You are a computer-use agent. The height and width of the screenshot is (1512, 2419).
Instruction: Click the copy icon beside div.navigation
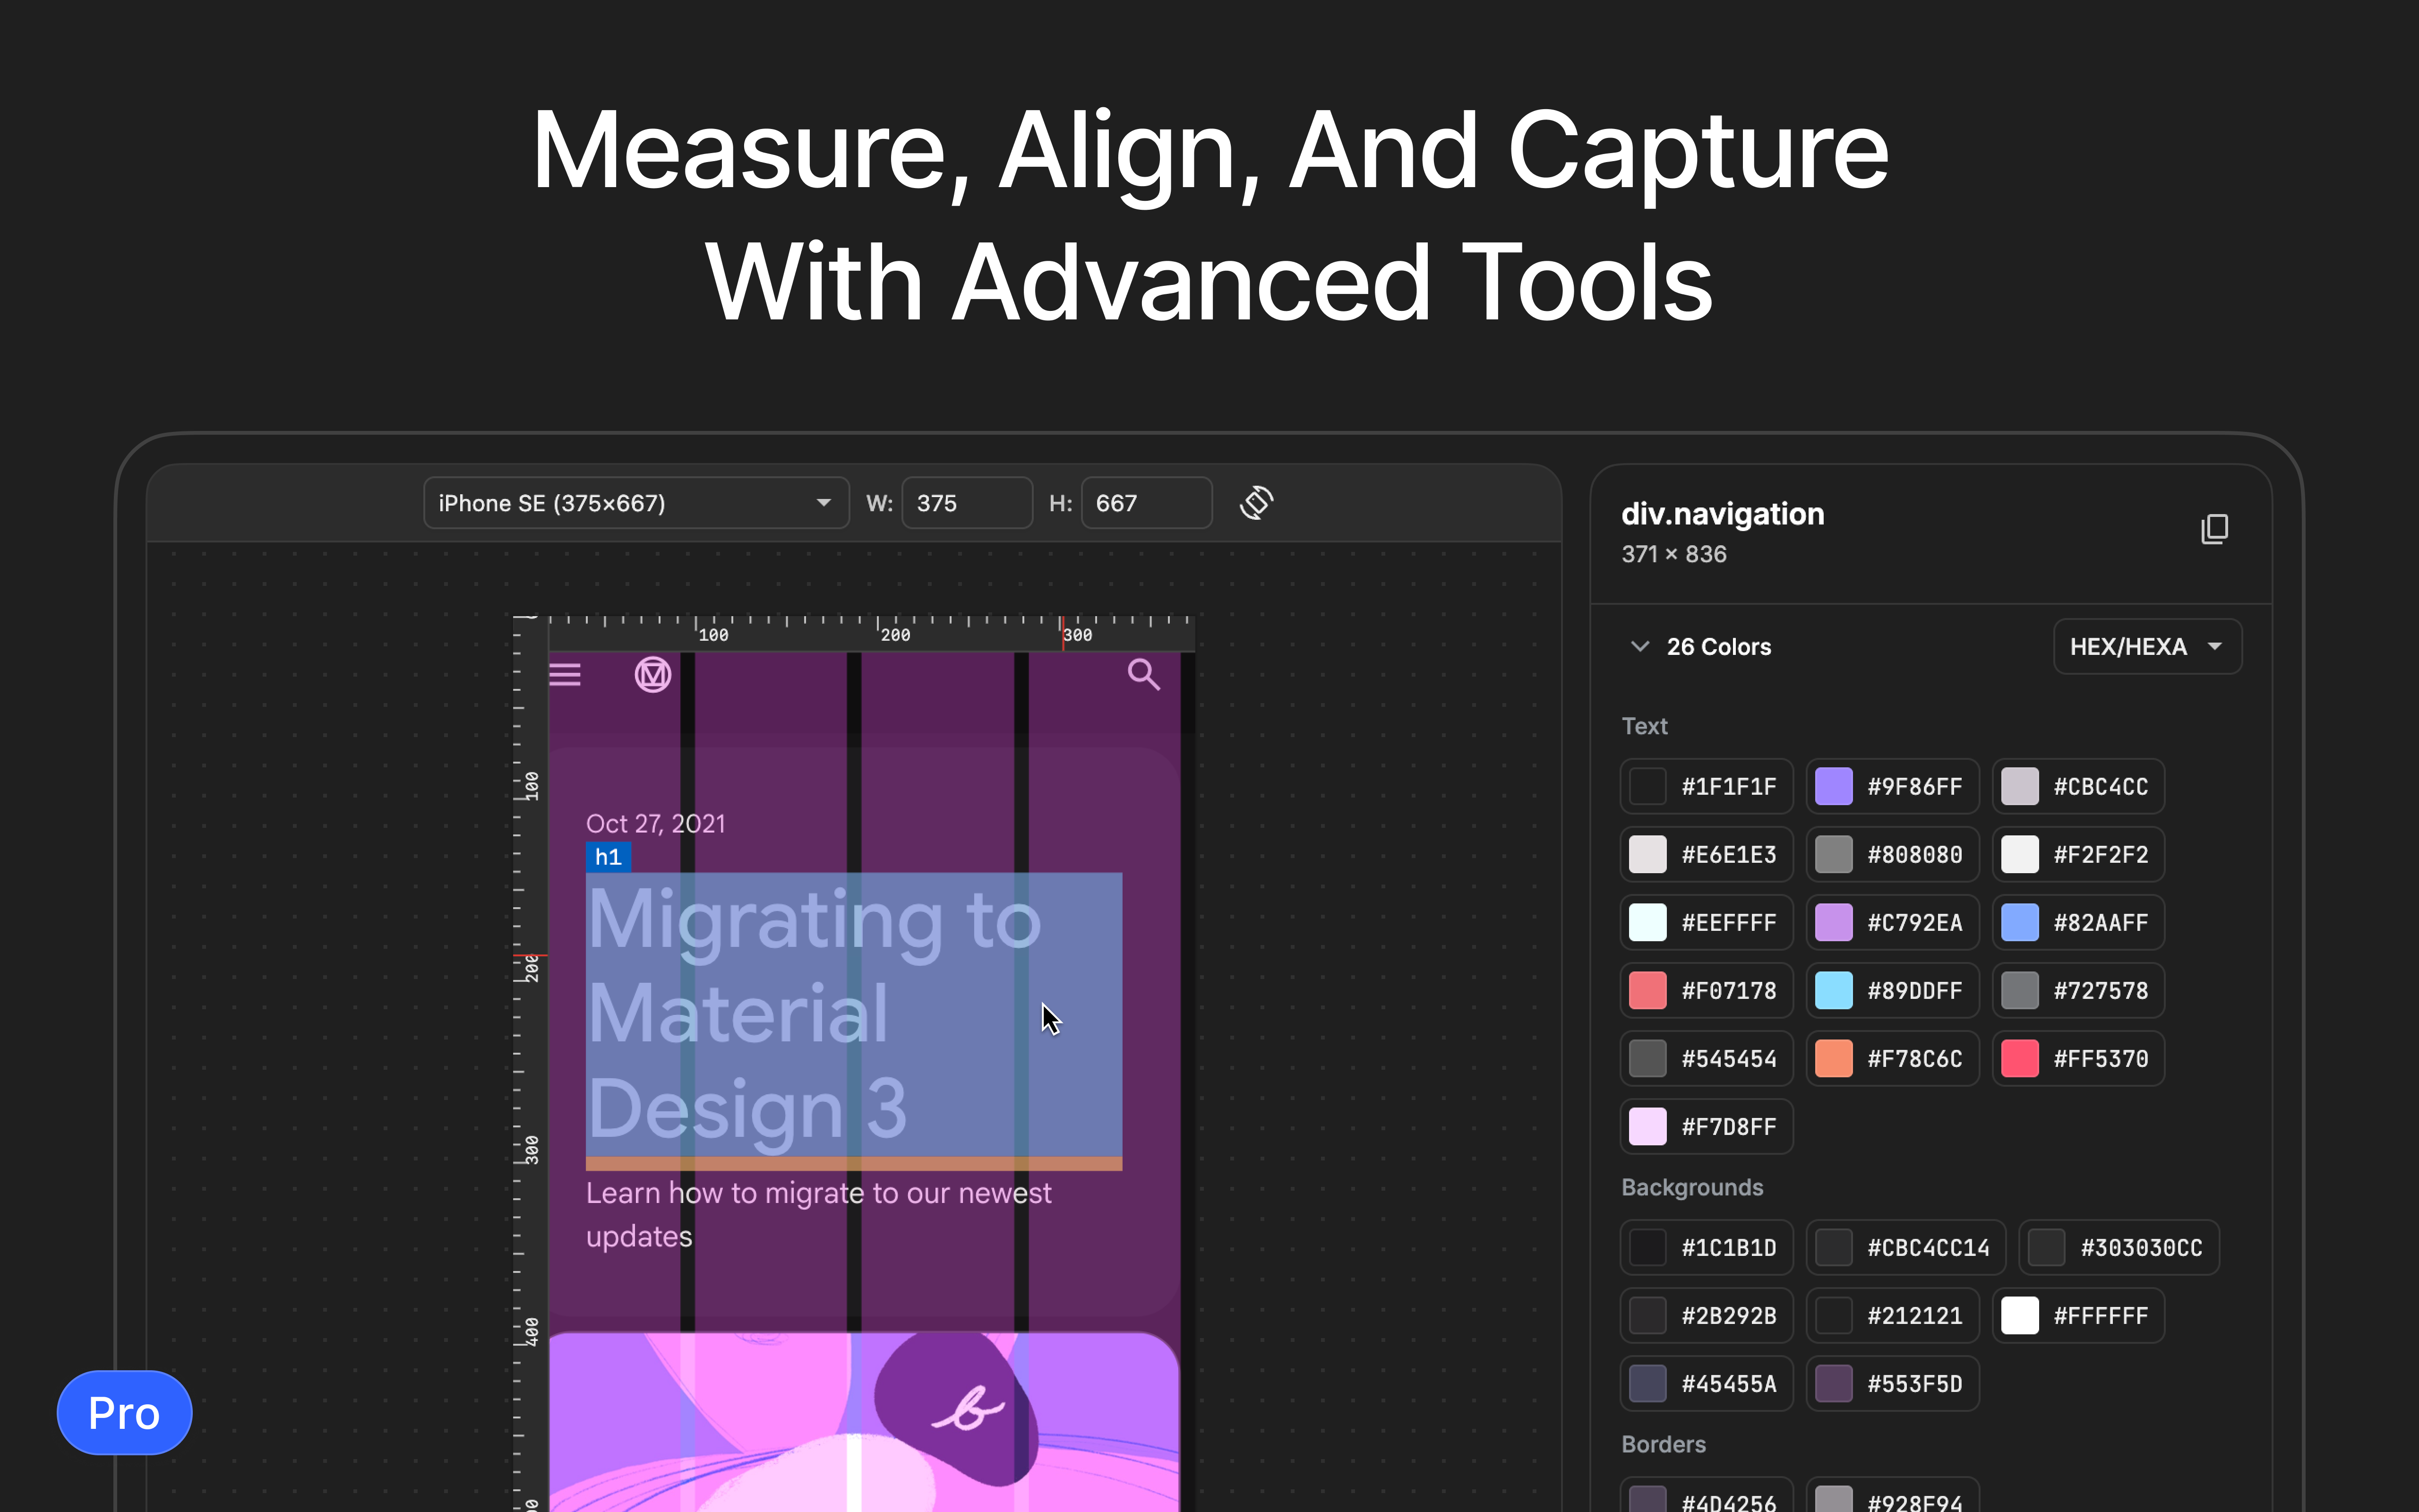(x=2214, y=529)
